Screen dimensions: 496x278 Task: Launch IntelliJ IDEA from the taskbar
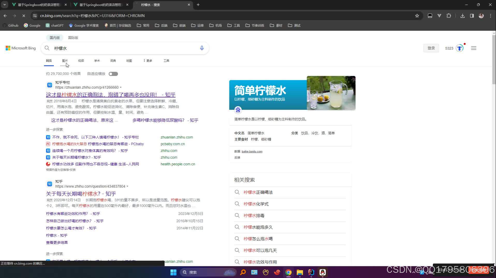click(x=311, y=272)
